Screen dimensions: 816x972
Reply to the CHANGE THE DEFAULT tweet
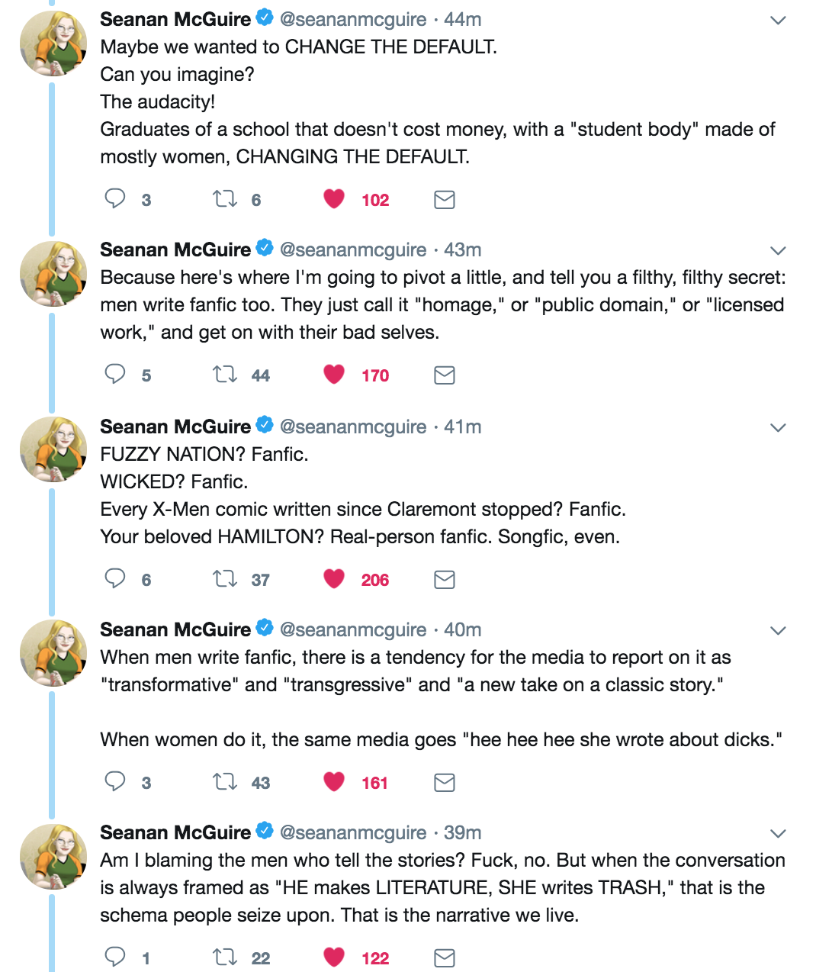(115, 199)
